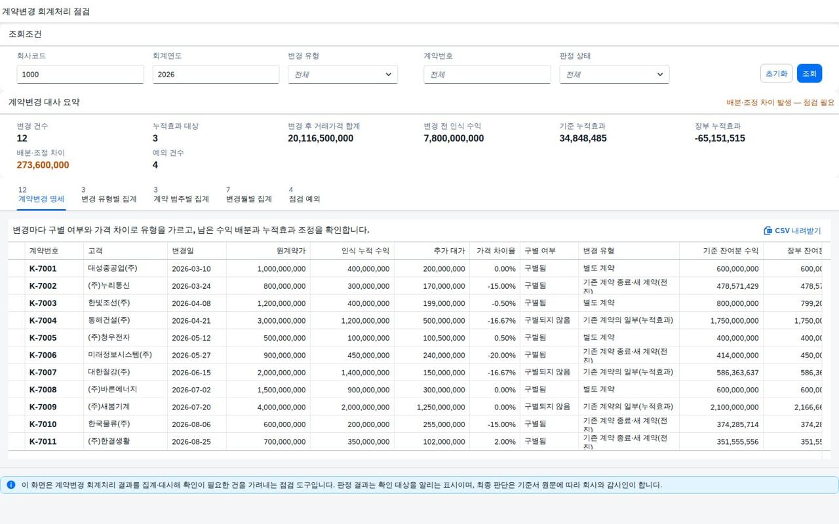Click the CSV download icon
The height and width of the screenshot is (524, 839).
[768, 231]
